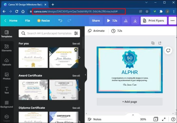Expand the page thumbnails with up chevron
Viewport: 177px width, 123px height.
(x=133, y=115)
